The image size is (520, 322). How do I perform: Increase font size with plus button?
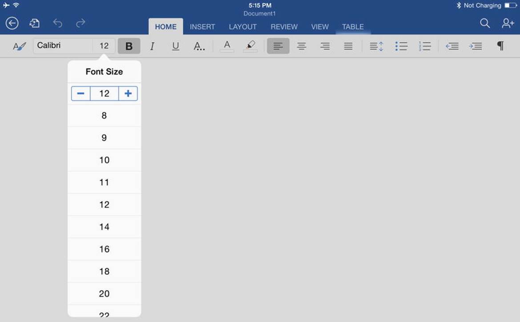click(128, 93)
